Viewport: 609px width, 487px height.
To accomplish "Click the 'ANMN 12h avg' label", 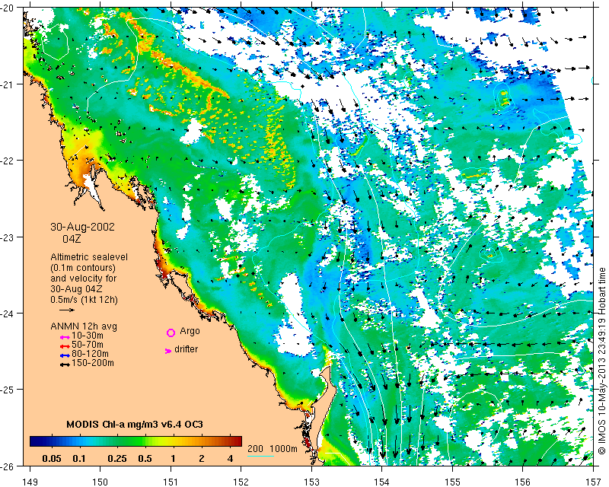I will click(84, 326).
